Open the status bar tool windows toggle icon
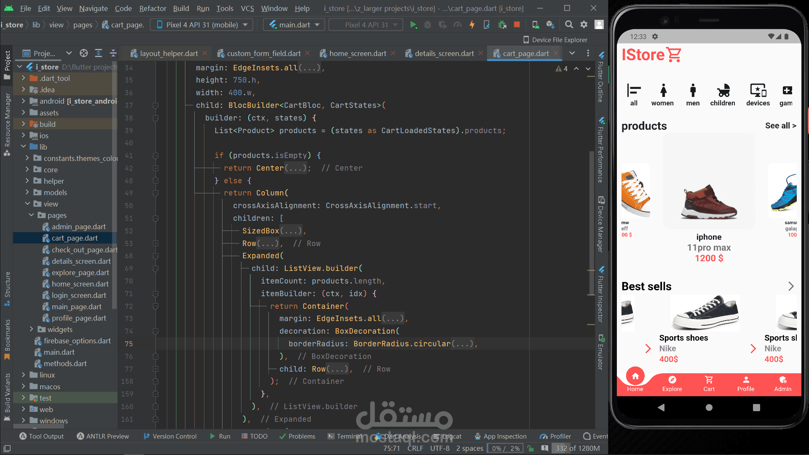809x455 pixels. coord(7,448)
